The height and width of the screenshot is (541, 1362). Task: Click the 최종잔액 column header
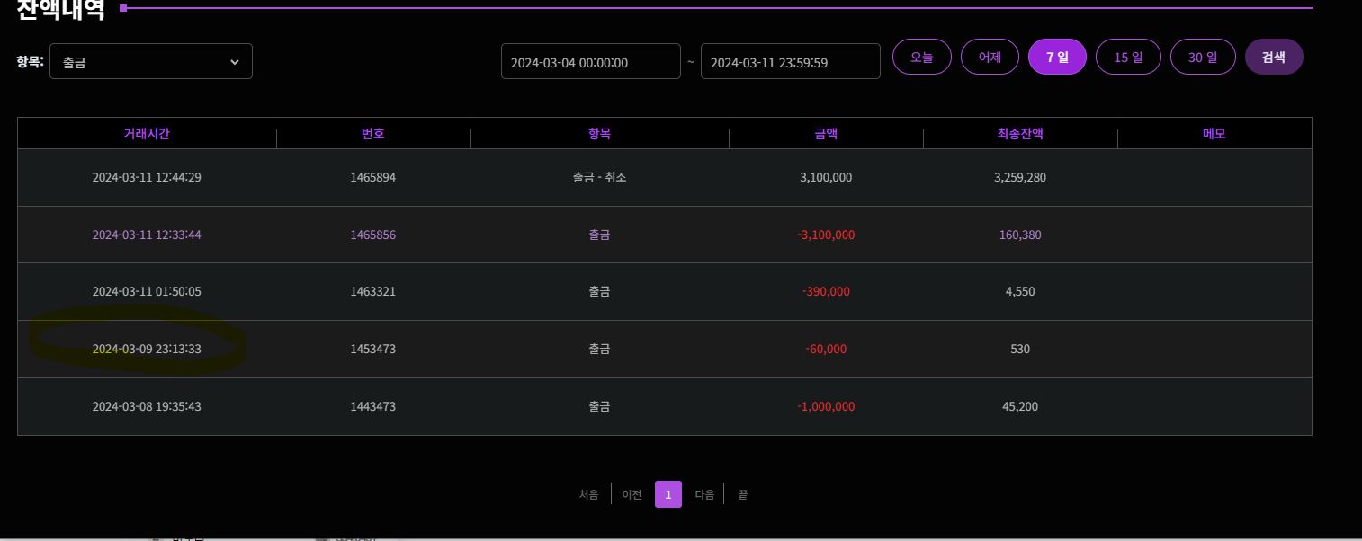(1020, 134)
